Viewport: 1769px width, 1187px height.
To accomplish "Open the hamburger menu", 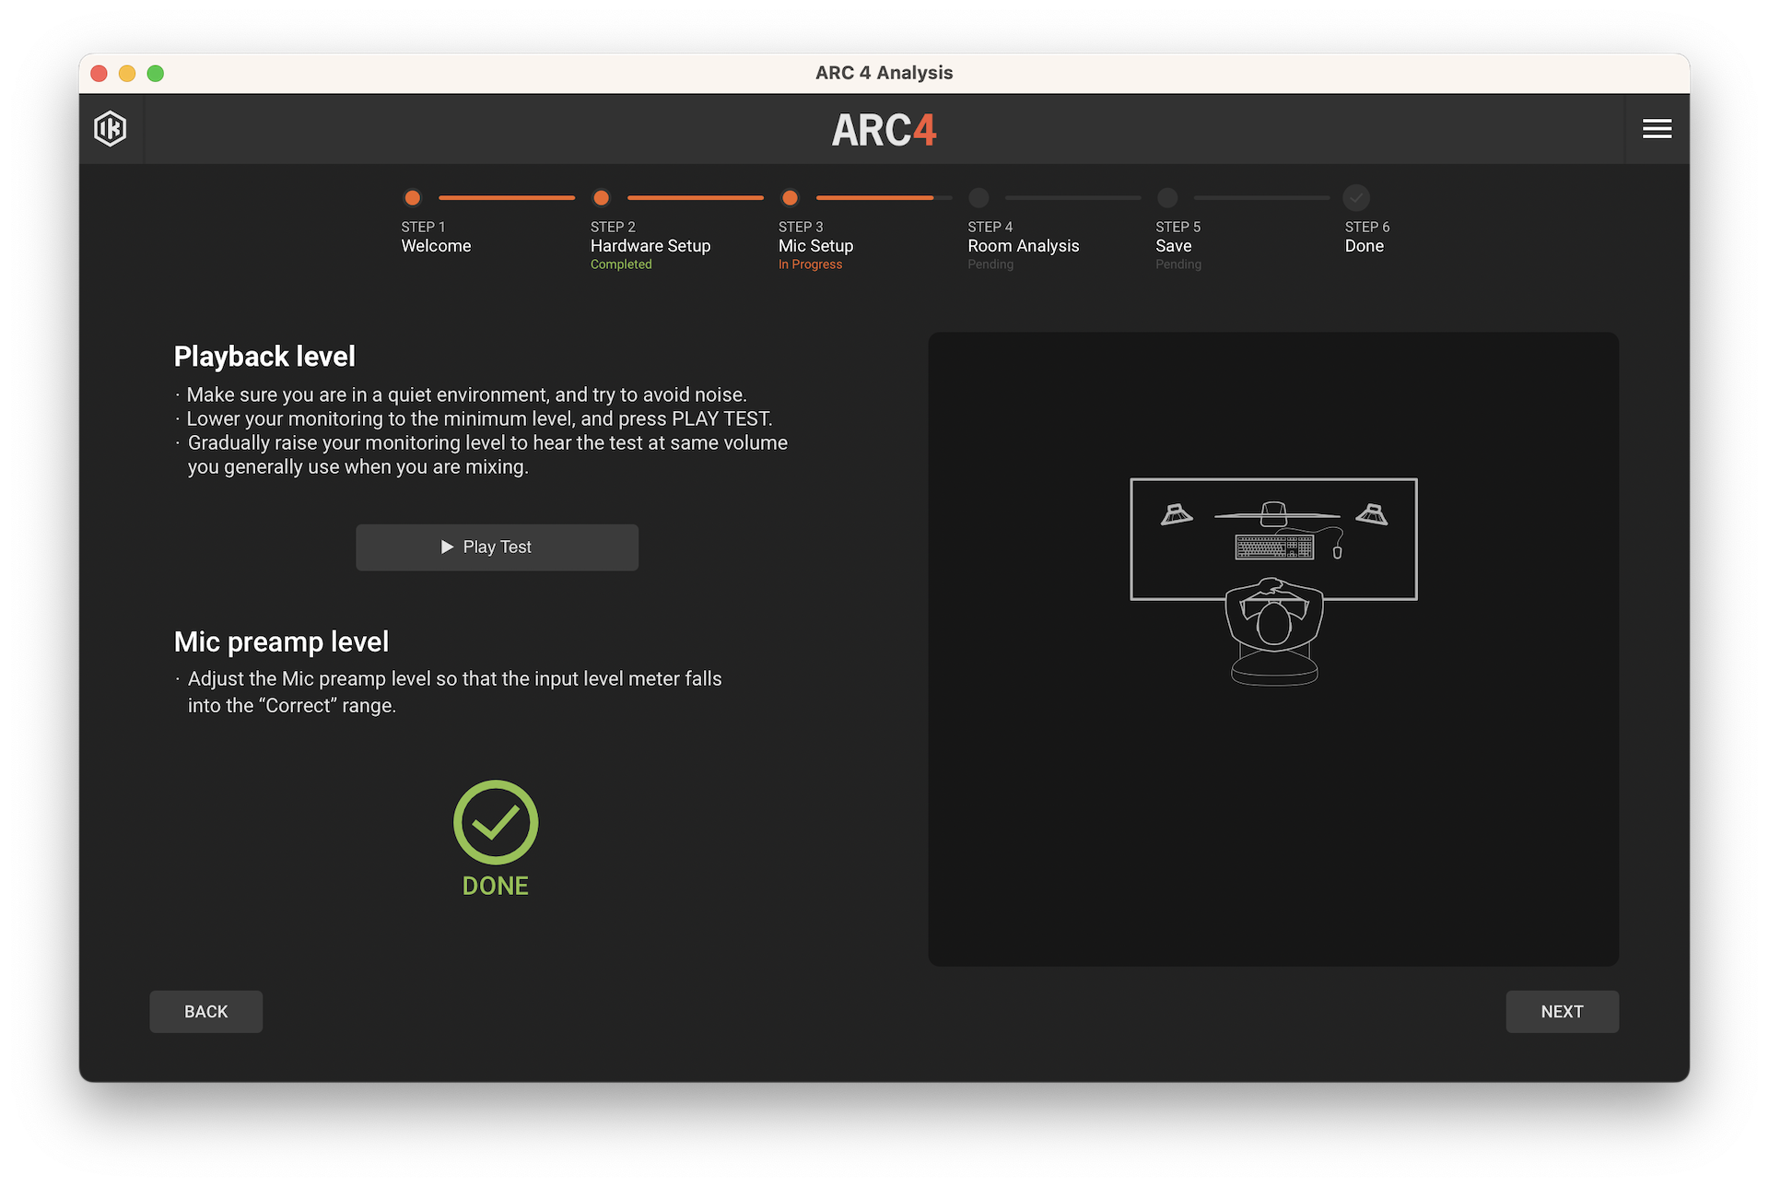I will click(1657, 129).
